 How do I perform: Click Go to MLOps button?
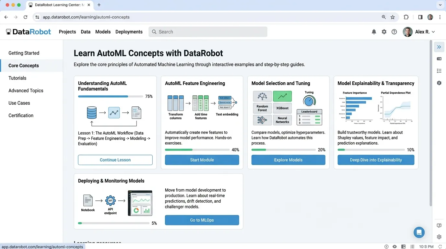point(202,220)
